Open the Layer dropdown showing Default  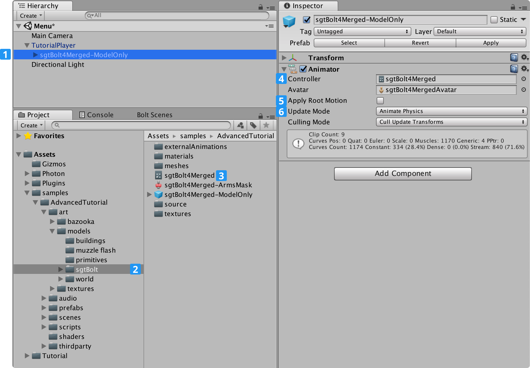(480, 31)
